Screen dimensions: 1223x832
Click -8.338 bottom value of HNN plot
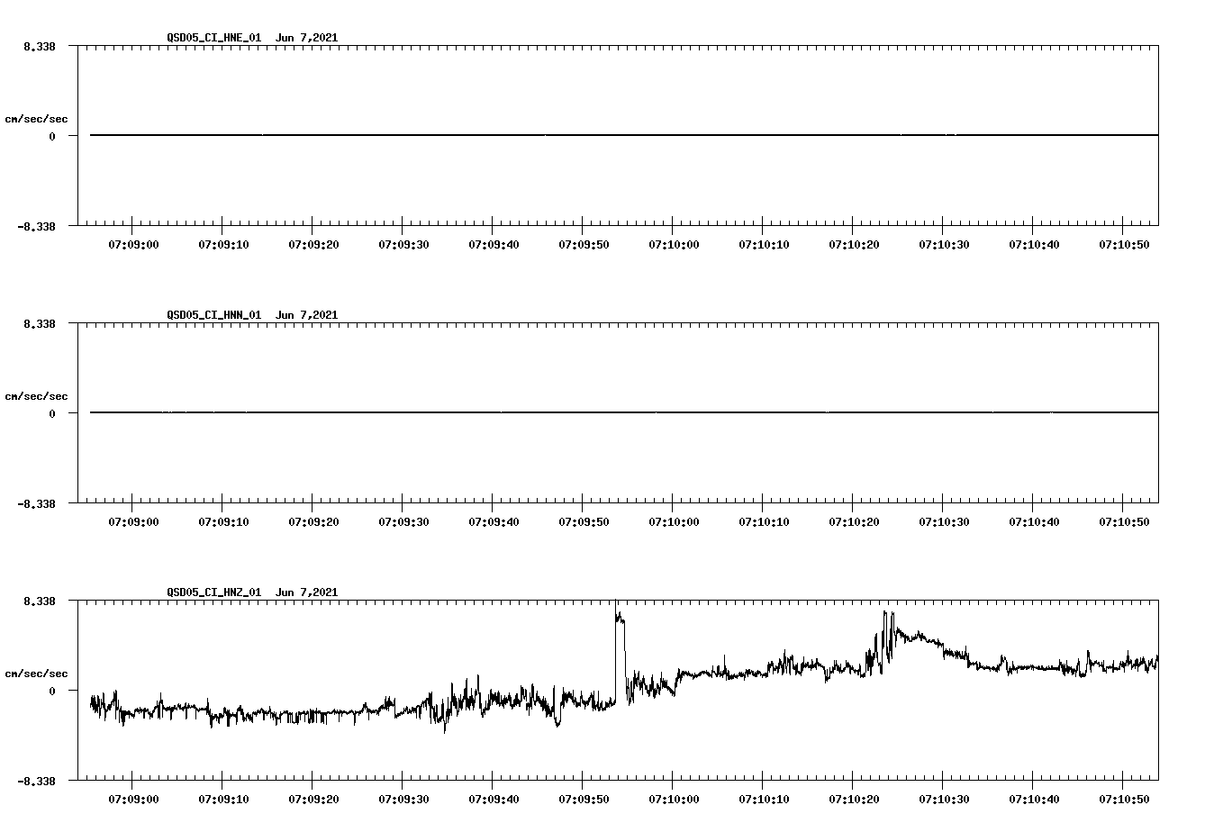[x=36, y=503]
